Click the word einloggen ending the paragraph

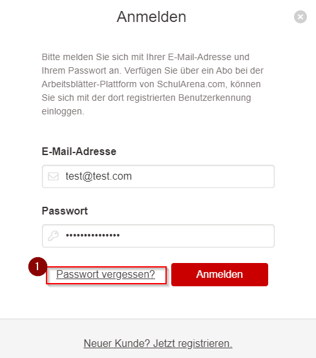tap(63, 111)
